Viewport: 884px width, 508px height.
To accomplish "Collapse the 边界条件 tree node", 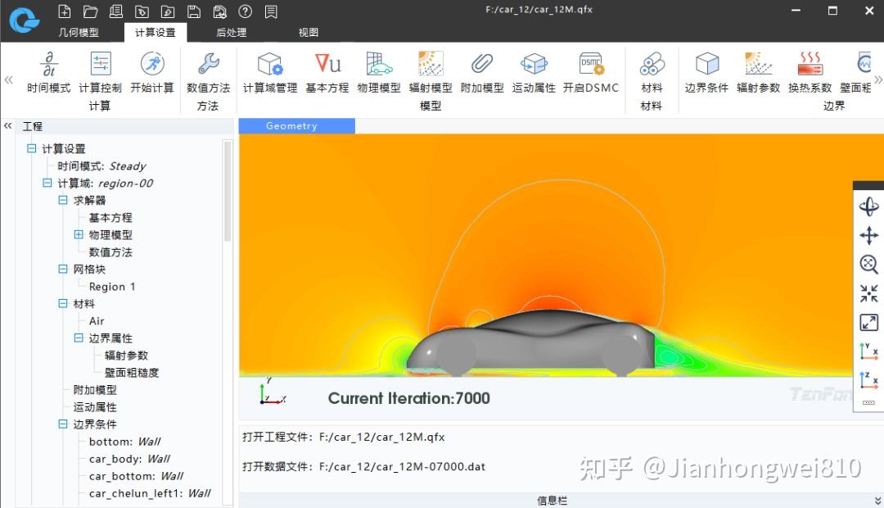I will pos(62,424).
